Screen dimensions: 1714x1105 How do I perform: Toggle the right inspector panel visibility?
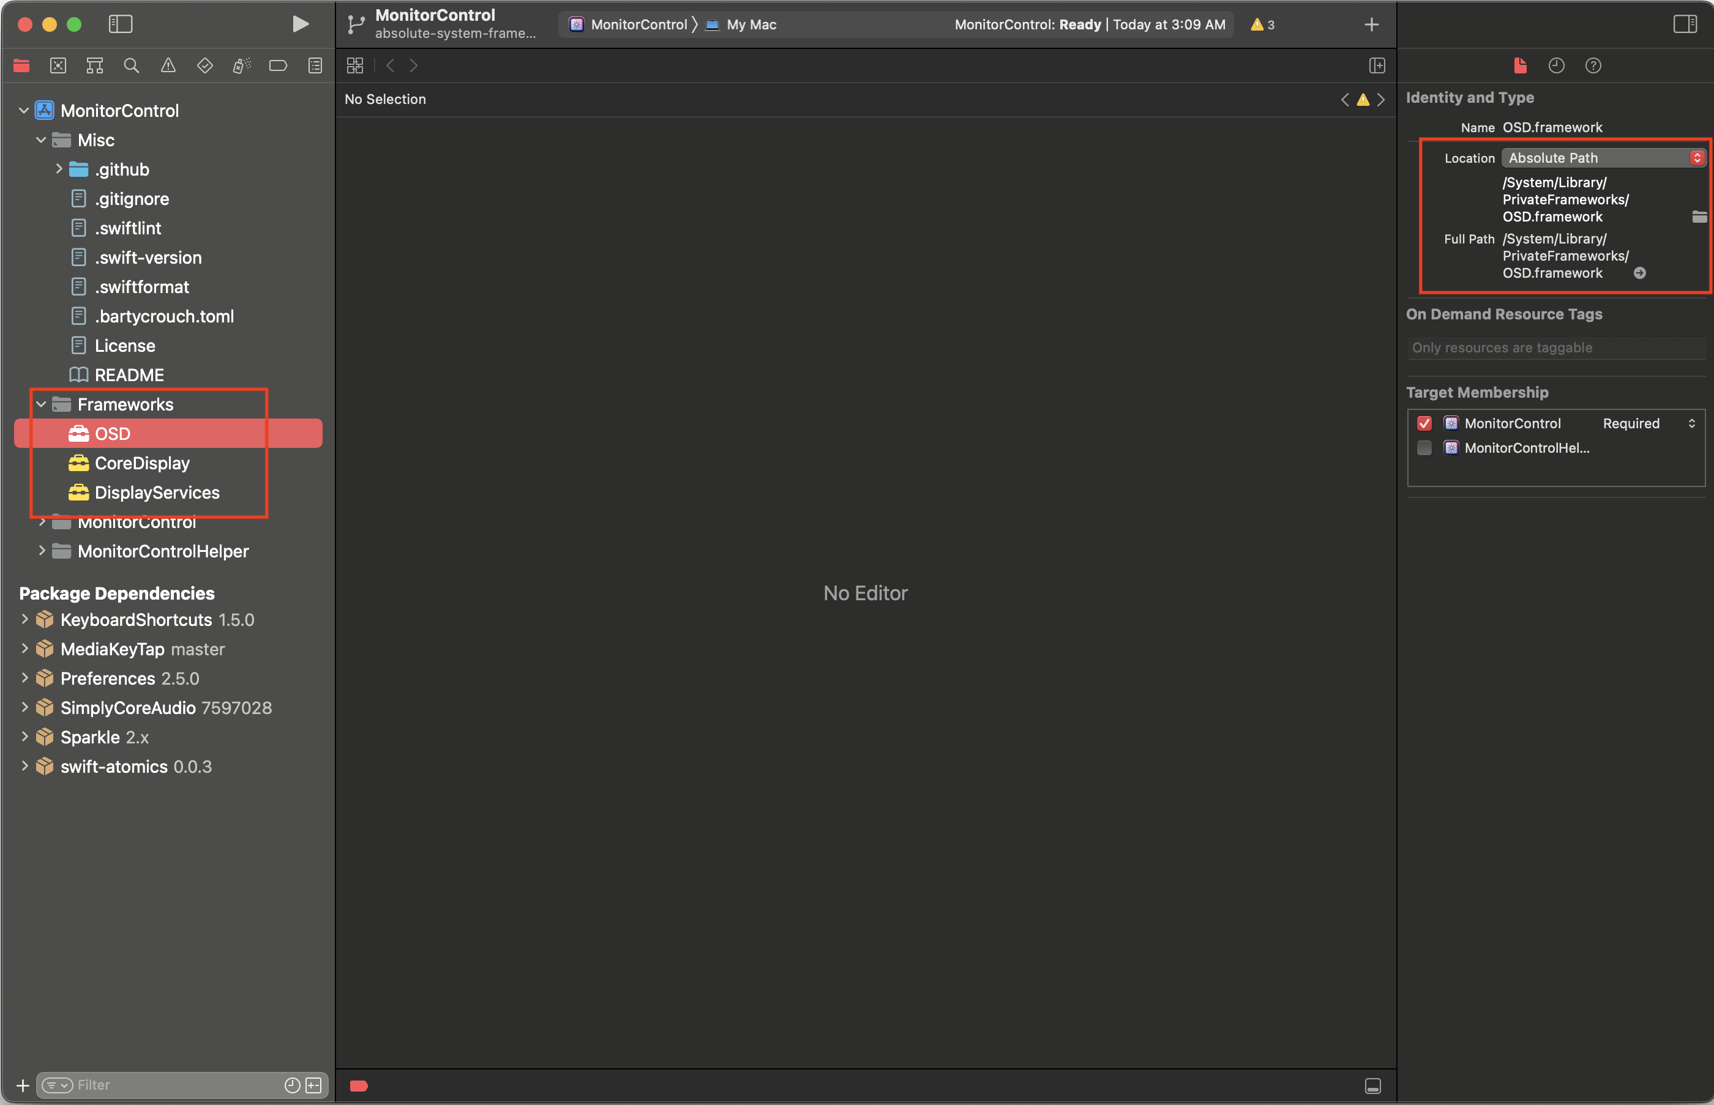[1684, 24]
